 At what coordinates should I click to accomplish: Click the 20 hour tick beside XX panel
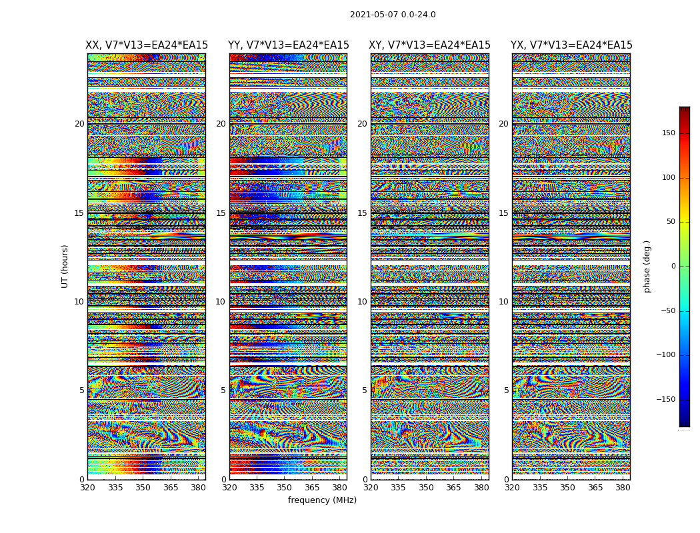79,124
